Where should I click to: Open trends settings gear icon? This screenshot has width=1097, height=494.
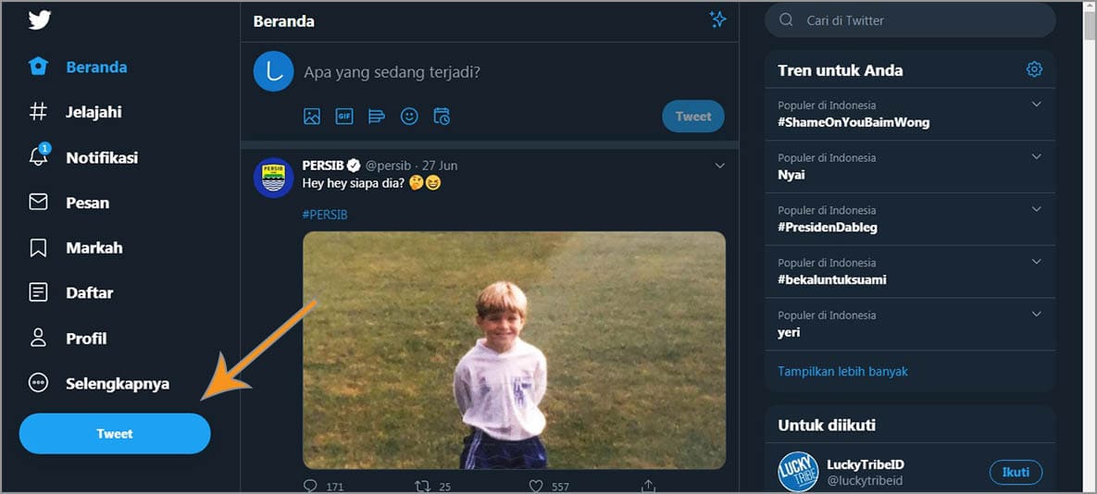1034,70
